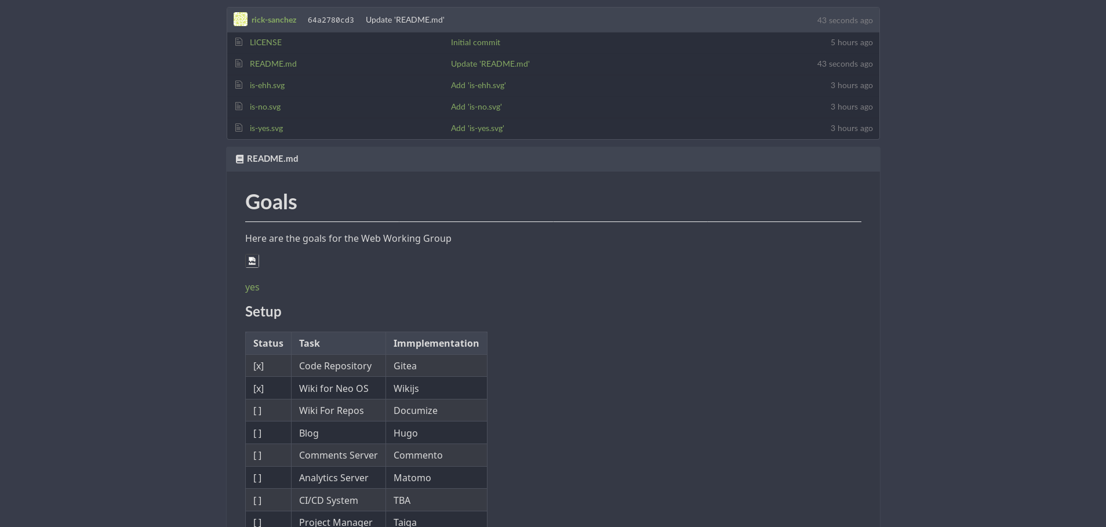Click the Status column header
This screenshot has height=527, width=1106.
(268, 343)
